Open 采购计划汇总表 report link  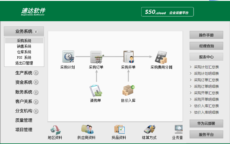[206, 67]
